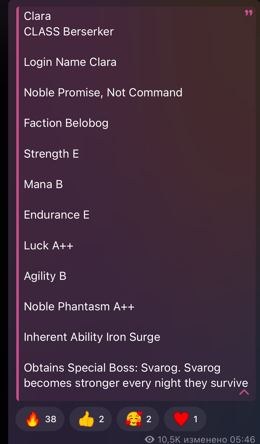Tap the fire emoji reaction

click(x=32, y=419)
